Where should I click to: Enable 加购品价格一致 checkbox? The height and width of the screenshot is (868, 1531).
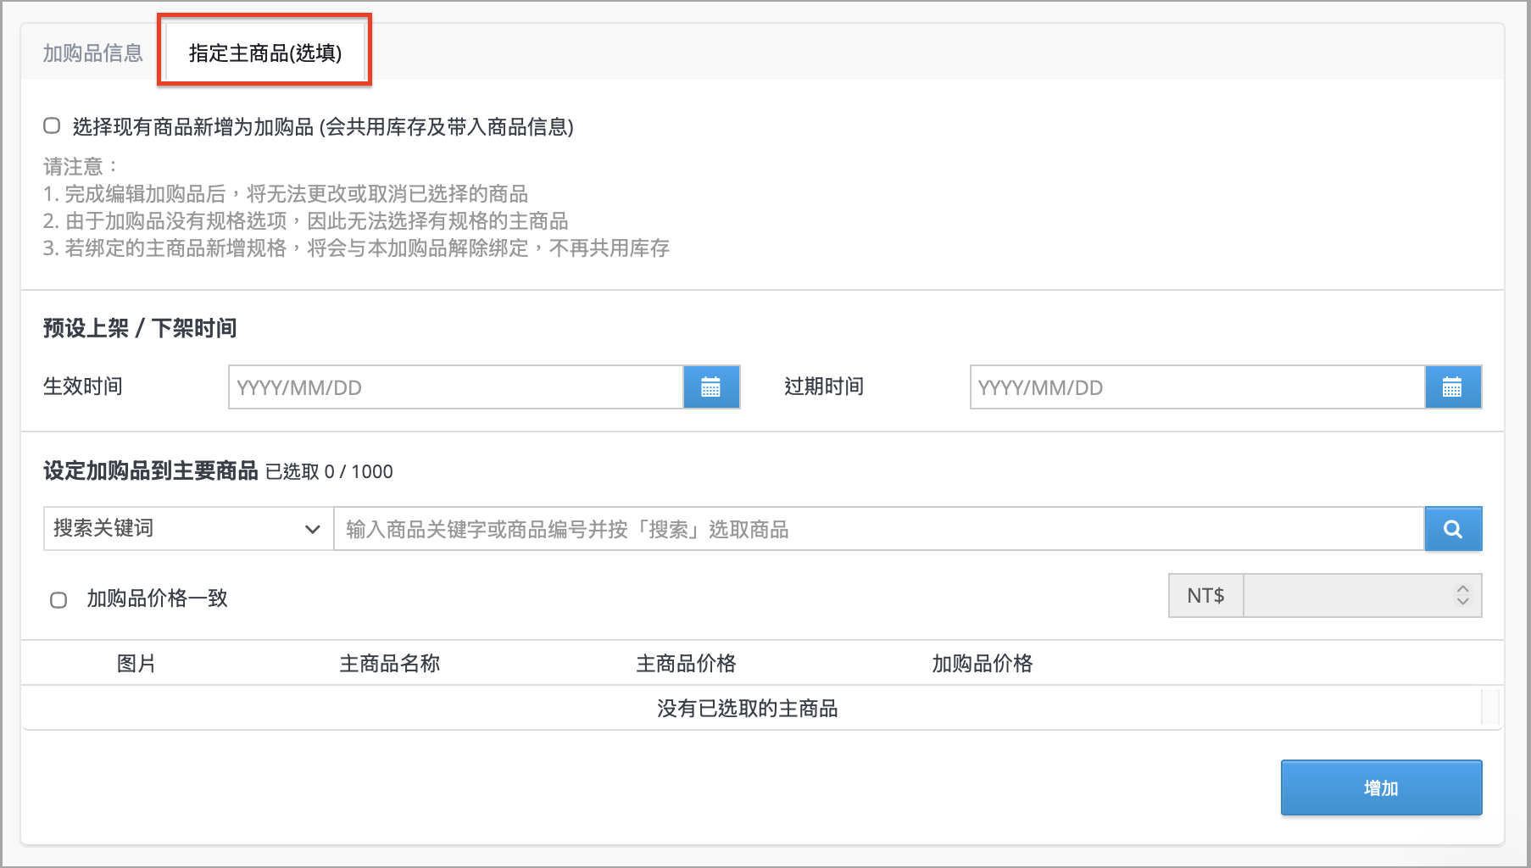(58, 600)
